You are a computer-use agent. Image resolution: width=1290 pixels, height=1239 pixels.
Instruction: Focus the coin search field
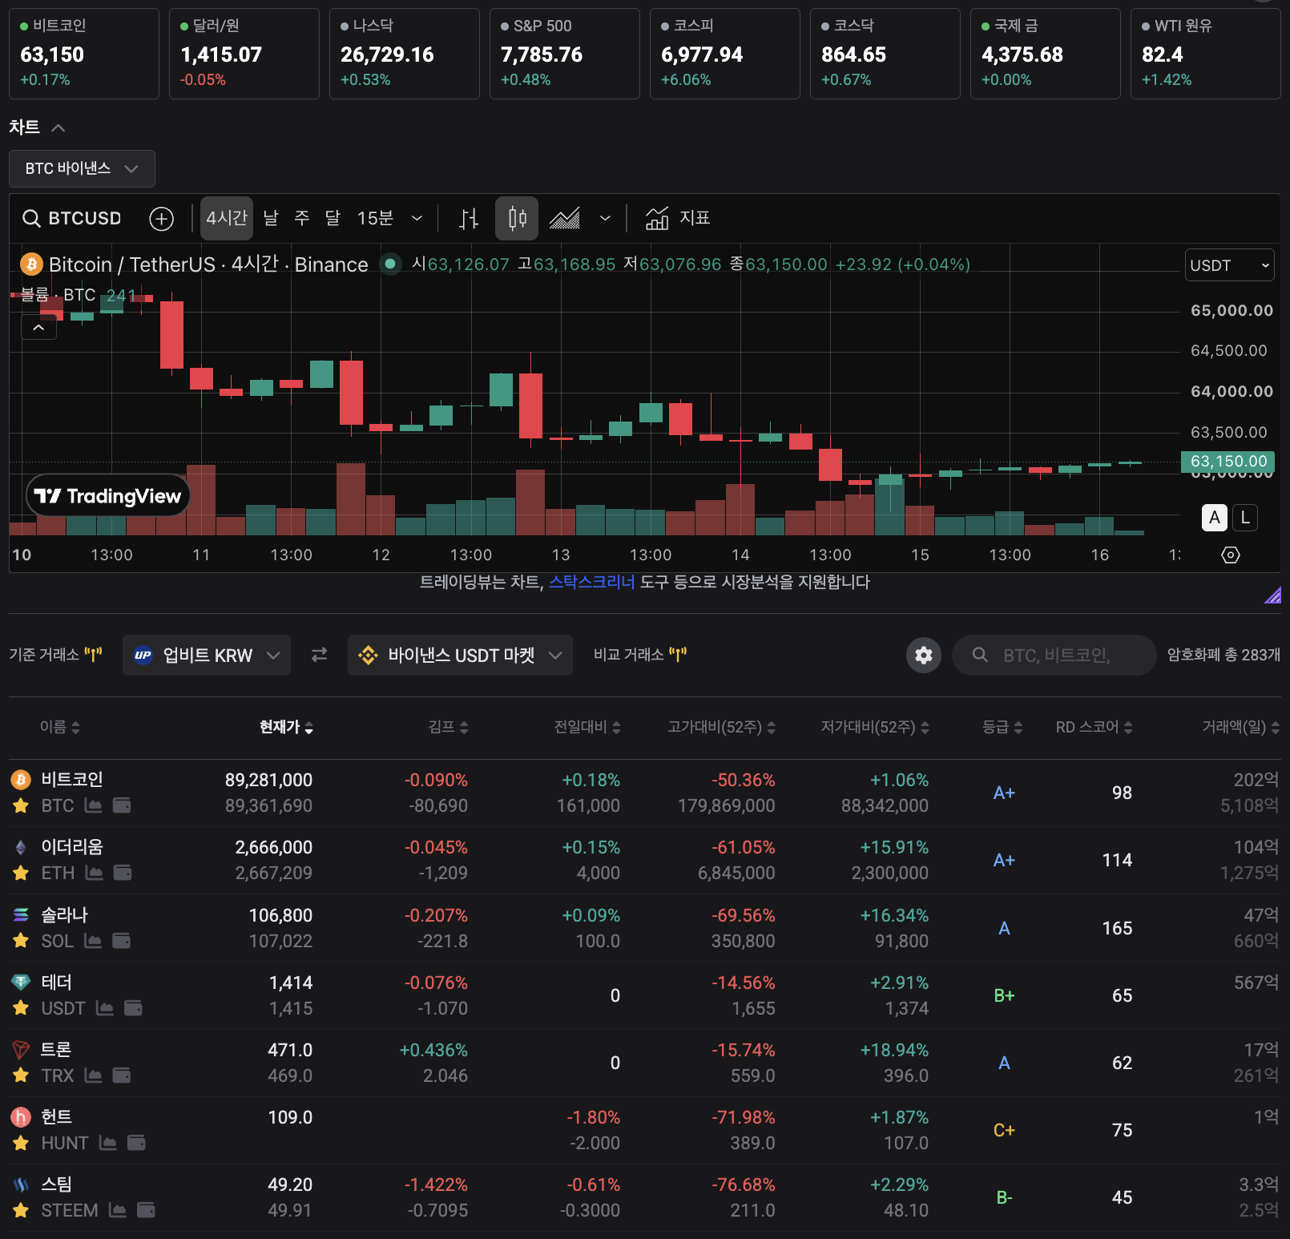coord(1054,656)
